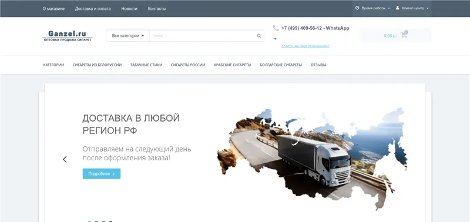
Task: Open the shopping cart icon
Action: (x=404, y=35)
